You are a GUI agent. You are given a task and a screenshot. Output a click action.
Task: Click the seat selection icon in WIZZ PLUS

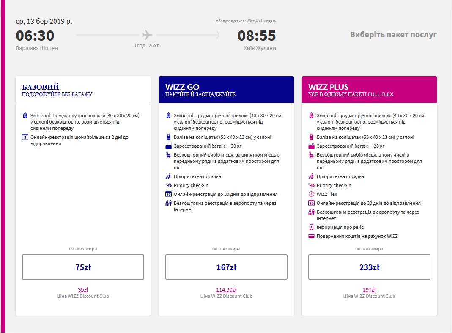pos(312,155)
